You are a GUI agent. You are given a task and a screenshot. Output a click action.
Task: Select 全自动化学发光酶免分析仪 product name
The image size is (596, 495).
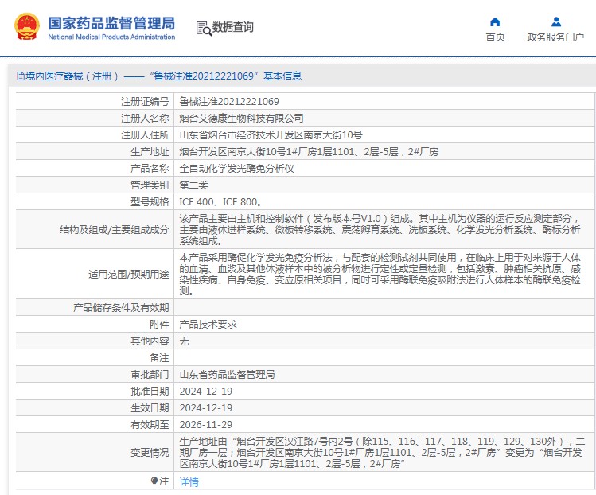coord(236,169)
